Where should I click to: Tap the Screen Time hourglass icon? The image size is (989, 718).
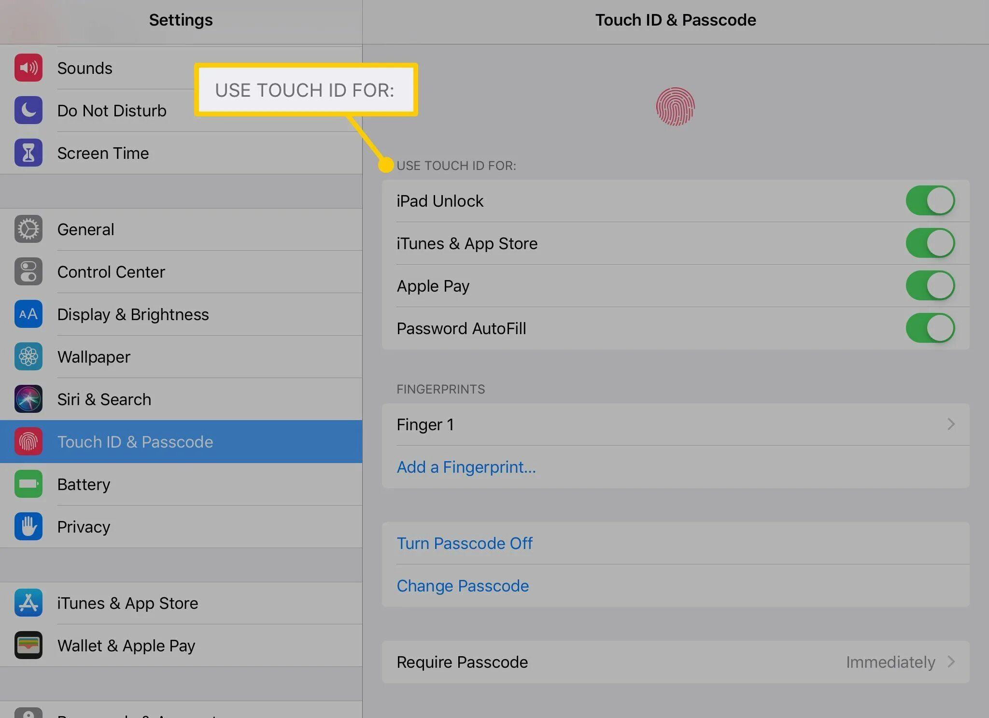tap(28, 153)
